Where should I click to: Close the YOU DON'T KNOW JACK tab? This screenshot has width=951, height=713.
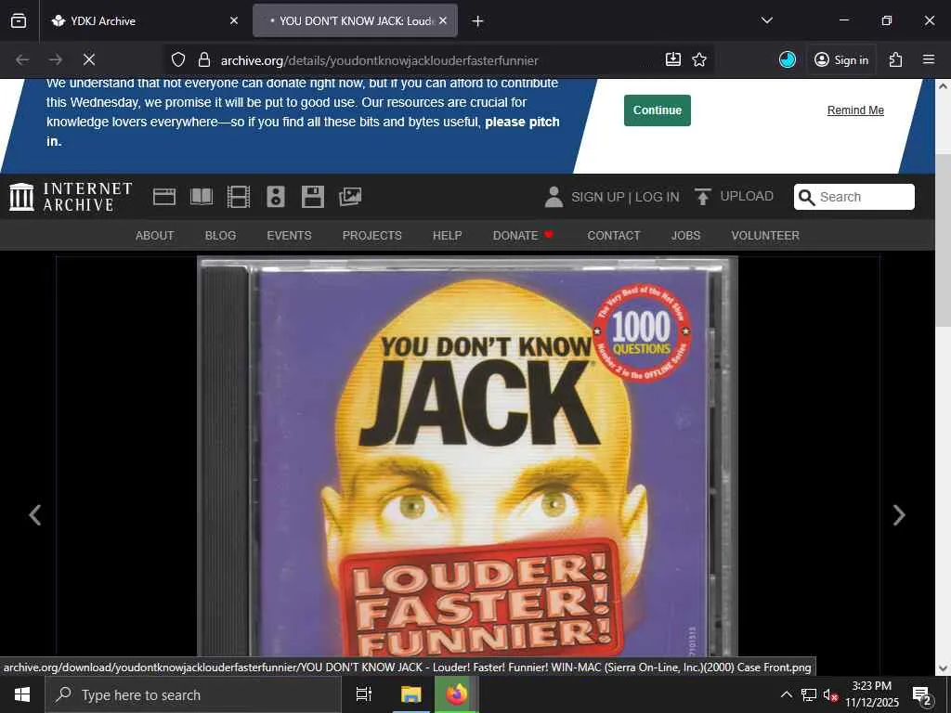point(443,20)
